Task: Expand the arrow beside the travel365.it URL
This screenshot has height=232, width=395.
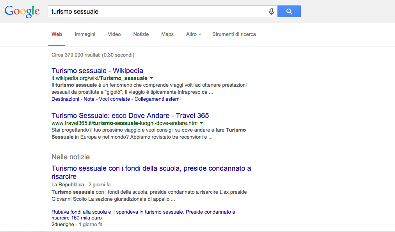Action: pyautogui.click(x=202, y=123)
